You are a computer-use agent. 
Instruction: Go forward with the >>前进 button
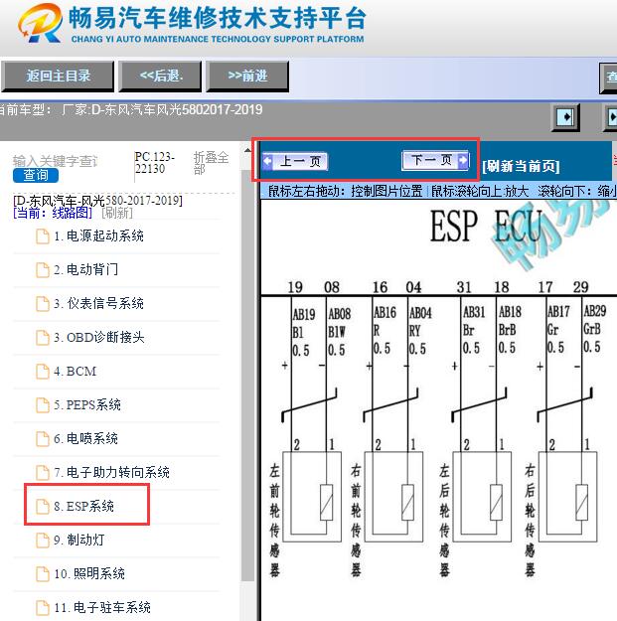coord(247,77)
